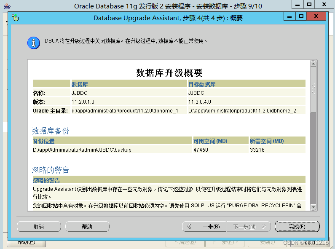Click the scroll down arrow in the summary pane

pyautogui.click(x=313, y=207)
